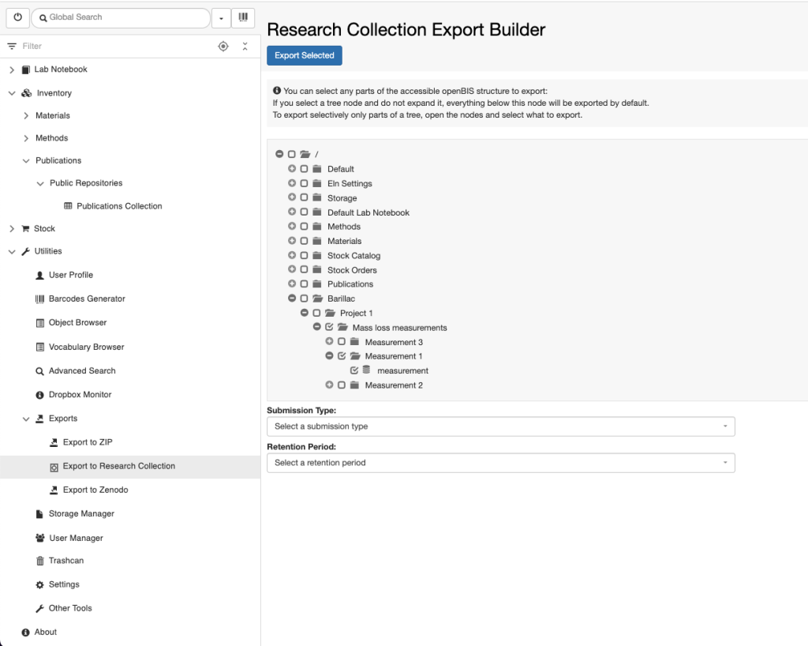
Task: Open the Trashcan
Action: (x=66, y=561)
